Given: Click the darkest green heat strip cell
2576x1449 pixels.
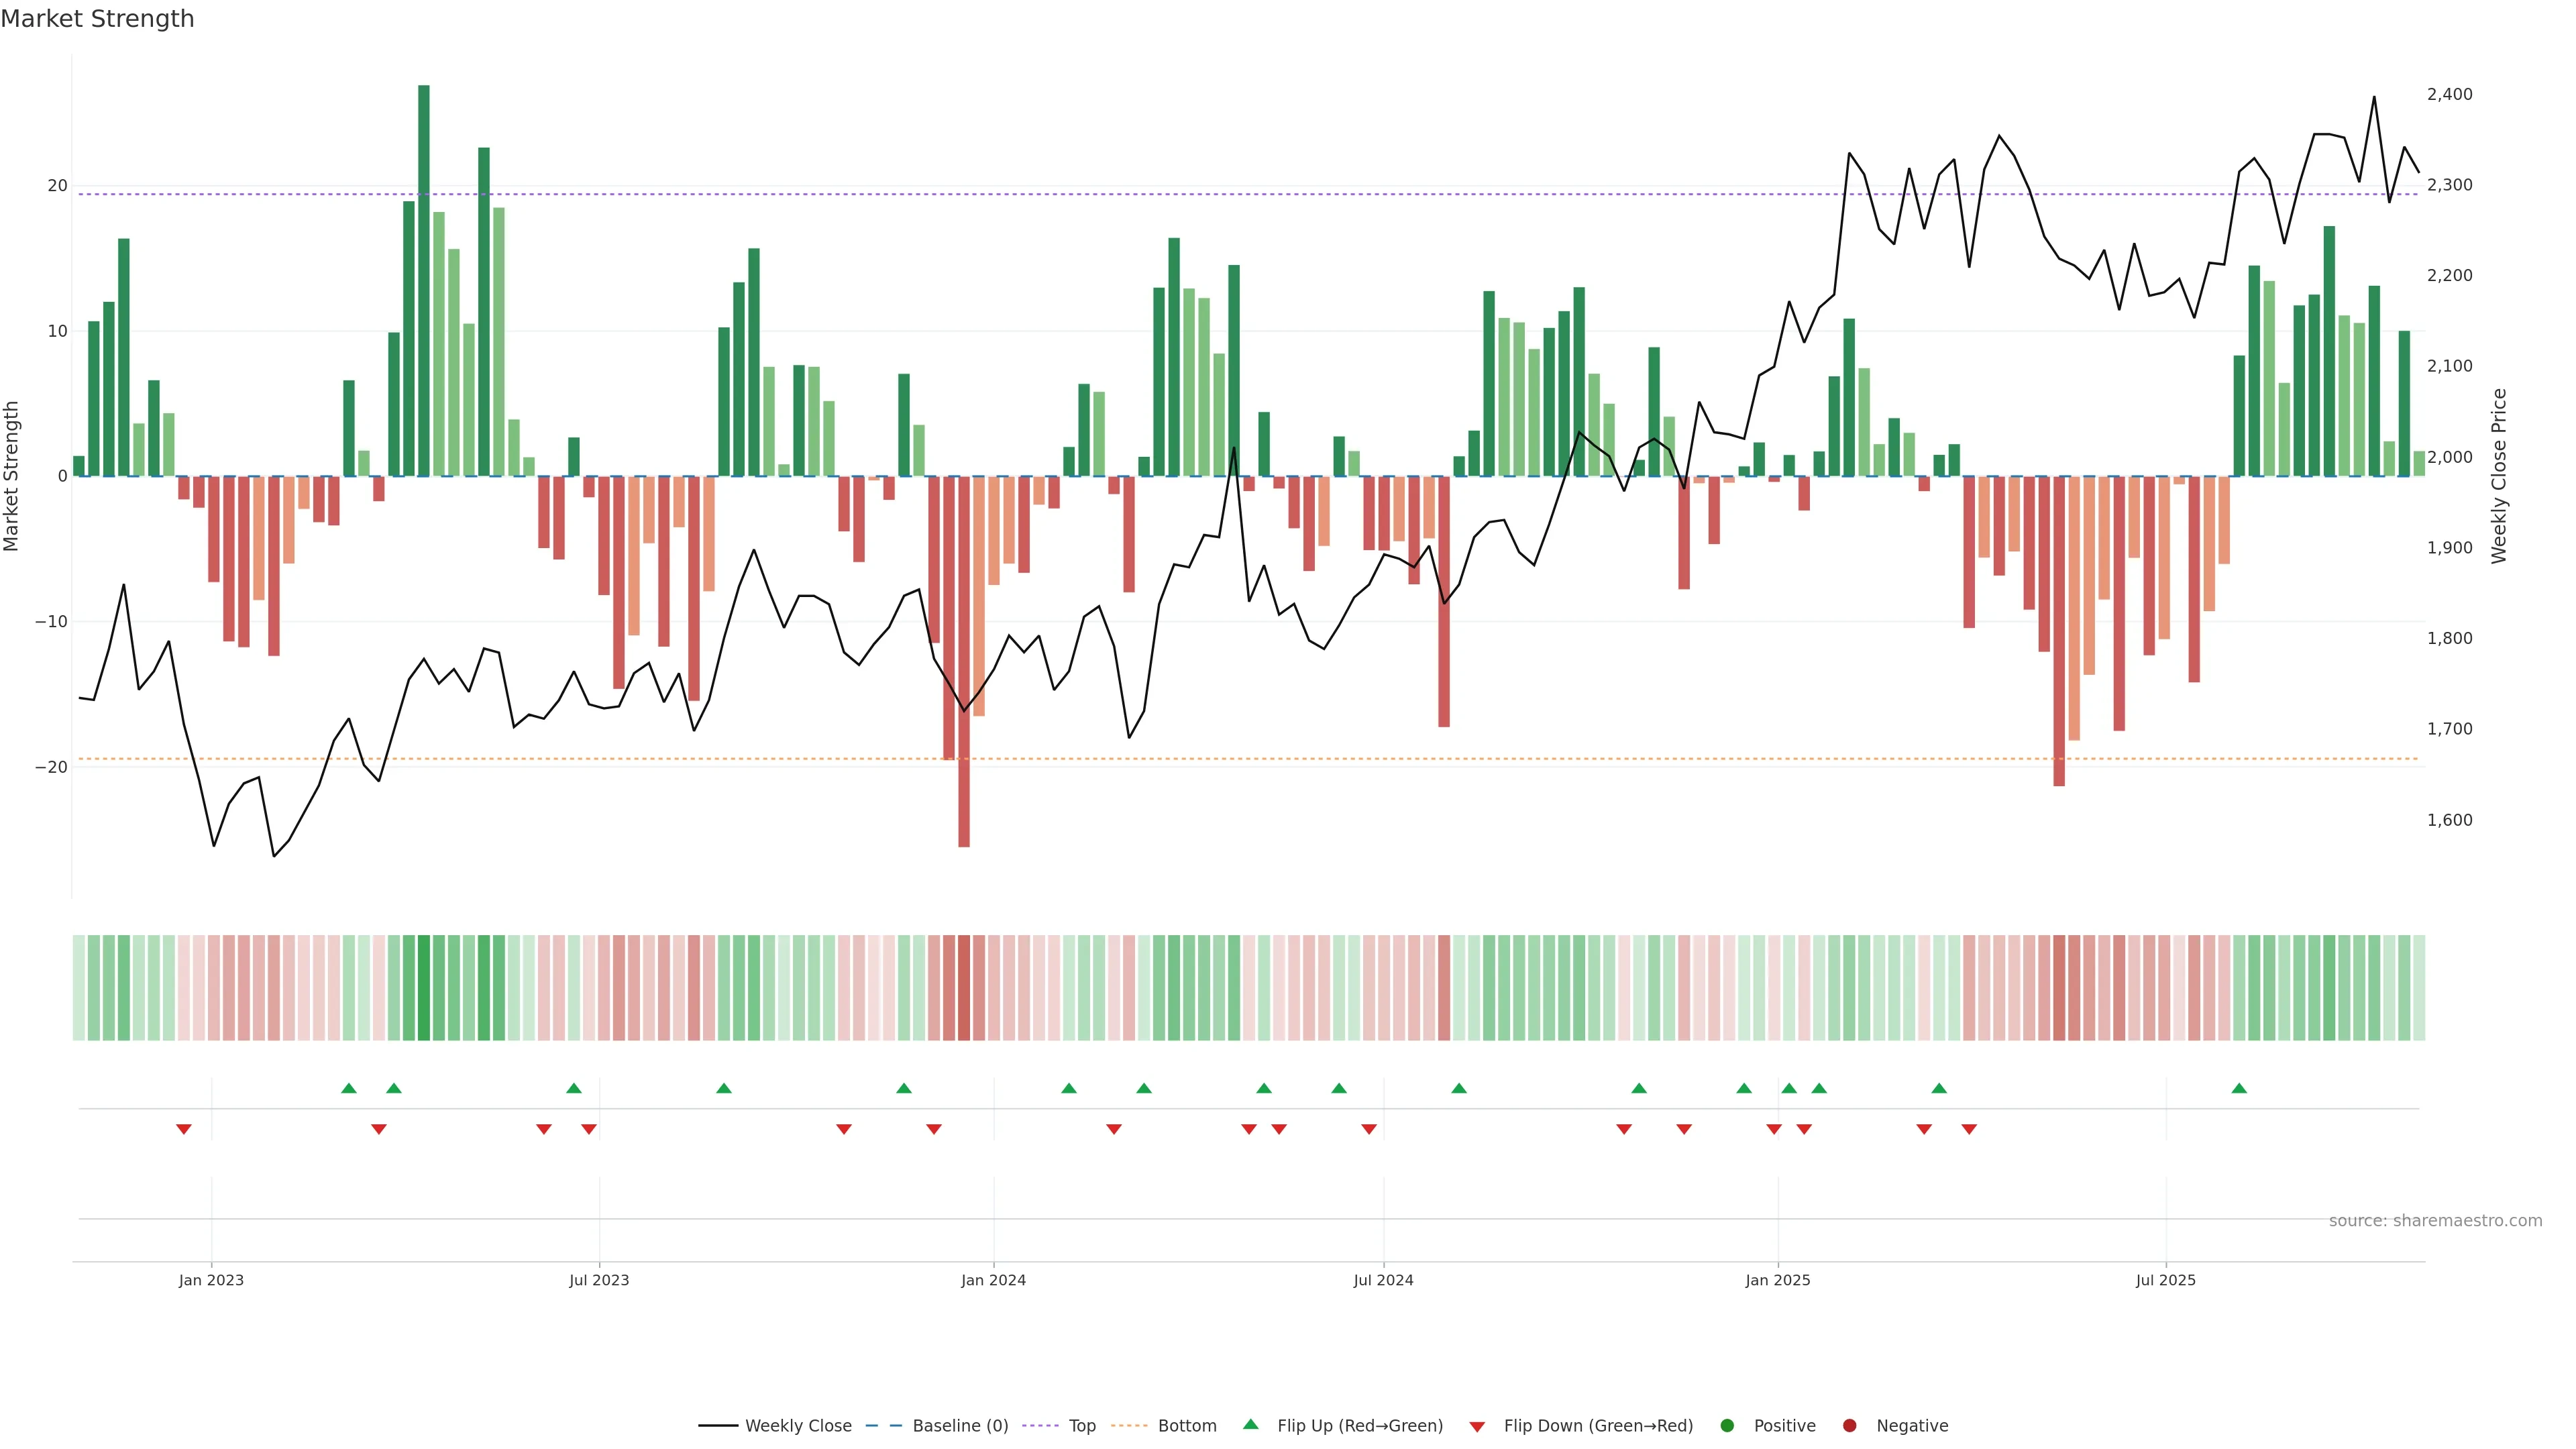Looking at the screenshot, I should [x=424, y=988].
